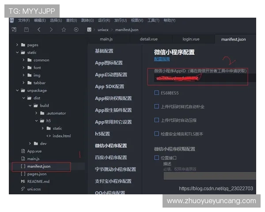
Task: Open the 文件(F) menu
Action: pos(24,20)
